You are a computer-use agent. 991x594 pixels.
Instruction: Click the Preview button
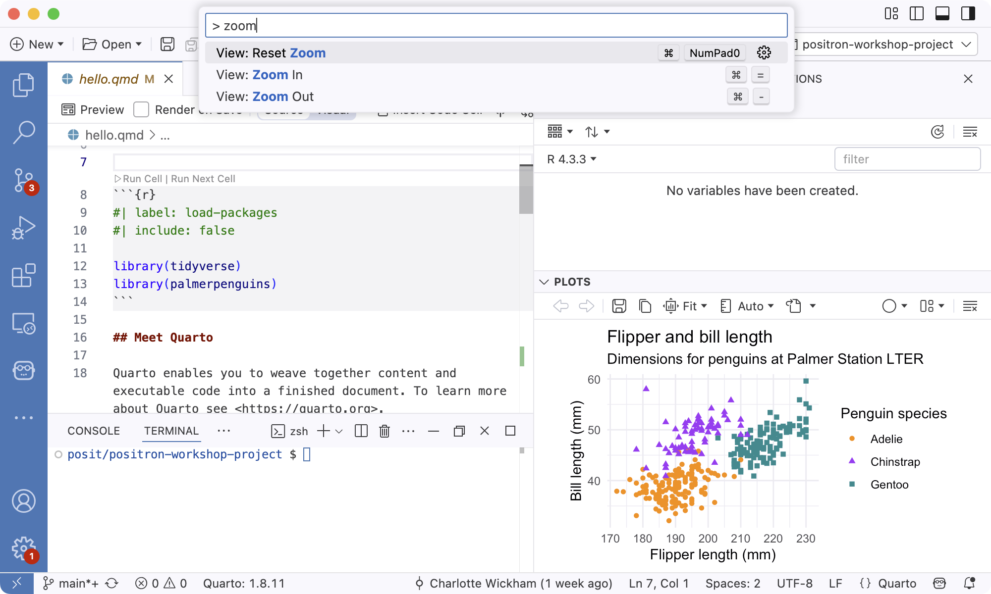tap(93, 109)
